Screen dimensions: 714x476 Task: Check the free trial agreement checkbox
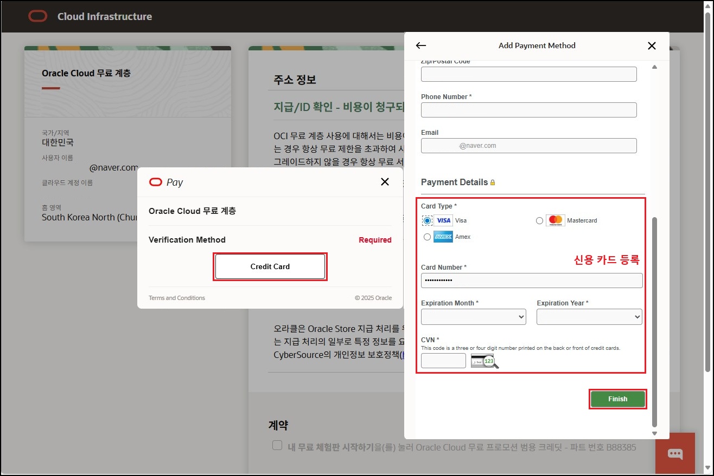277,446
